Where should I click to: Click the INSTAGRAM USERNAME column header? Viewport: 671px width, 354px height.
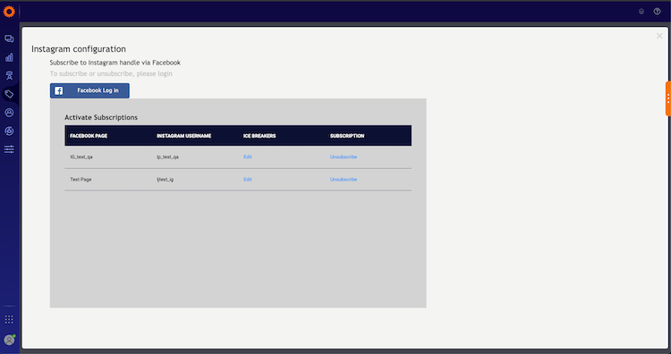[183, 136]
